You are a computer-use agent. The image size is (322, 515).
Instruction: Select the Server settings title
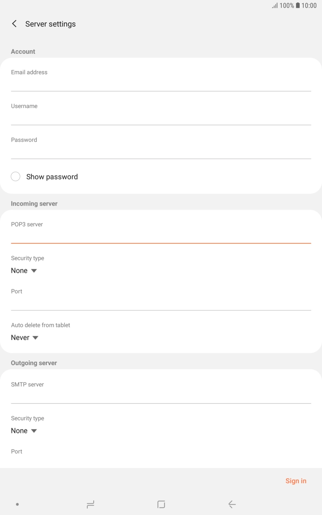[50, 24]
